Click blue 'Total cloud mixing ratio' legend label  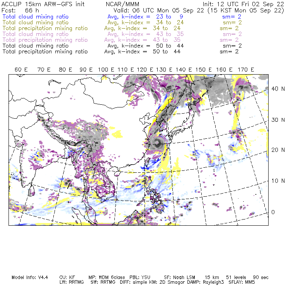(x=36, y=17)
